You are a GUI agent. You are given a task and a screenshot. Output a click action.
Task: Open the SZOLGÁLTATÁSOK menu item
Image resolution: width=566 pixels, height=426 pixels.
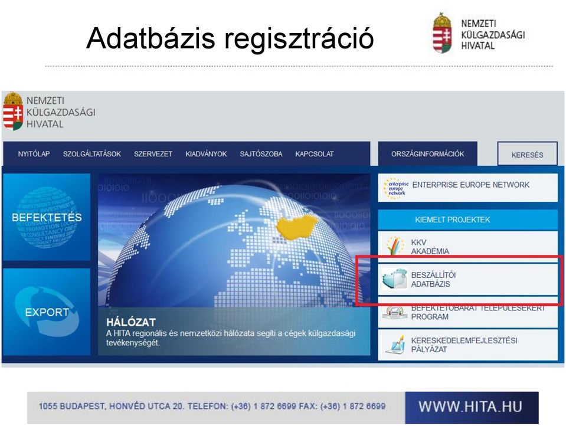(x=92, y=154)
